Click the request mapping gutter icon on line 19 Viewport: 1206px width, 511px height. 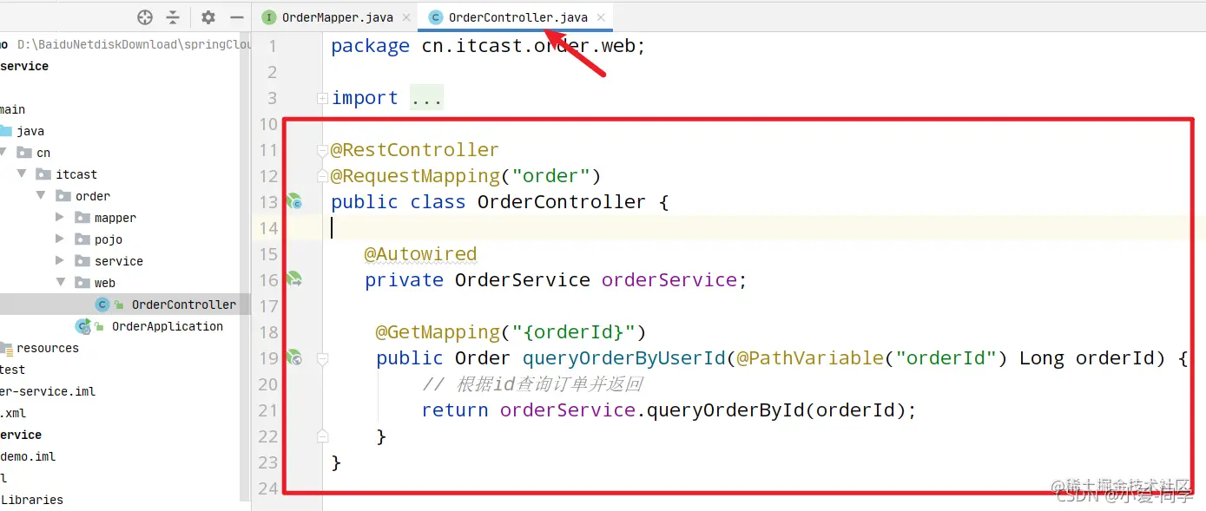[294, 357]
